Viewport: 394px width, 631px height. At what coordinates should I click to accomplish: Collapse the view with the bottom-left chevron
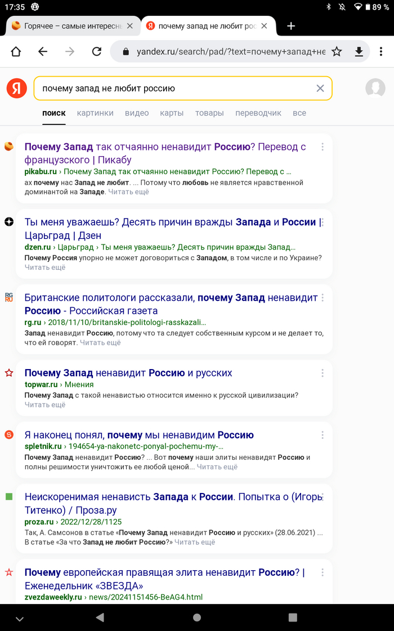20,617
